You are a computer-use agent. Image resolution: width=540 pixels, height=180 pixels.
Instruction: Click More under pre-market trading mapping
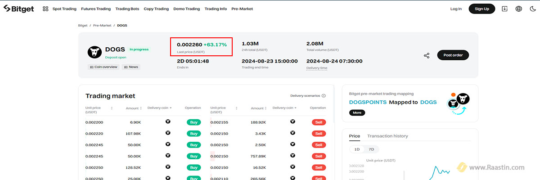pos(357,112)
